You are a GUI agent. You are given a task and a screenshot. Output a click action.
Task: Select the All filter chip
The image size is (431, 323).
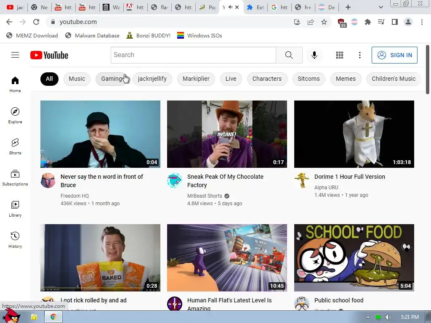tap(49, 79)
